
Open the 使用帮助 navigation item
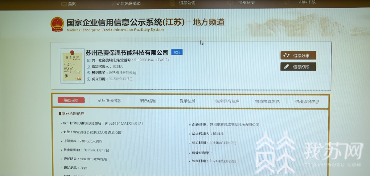click(x=246, y=2)
